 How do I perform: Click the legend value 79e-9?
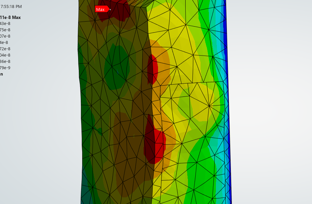point(5,68)
